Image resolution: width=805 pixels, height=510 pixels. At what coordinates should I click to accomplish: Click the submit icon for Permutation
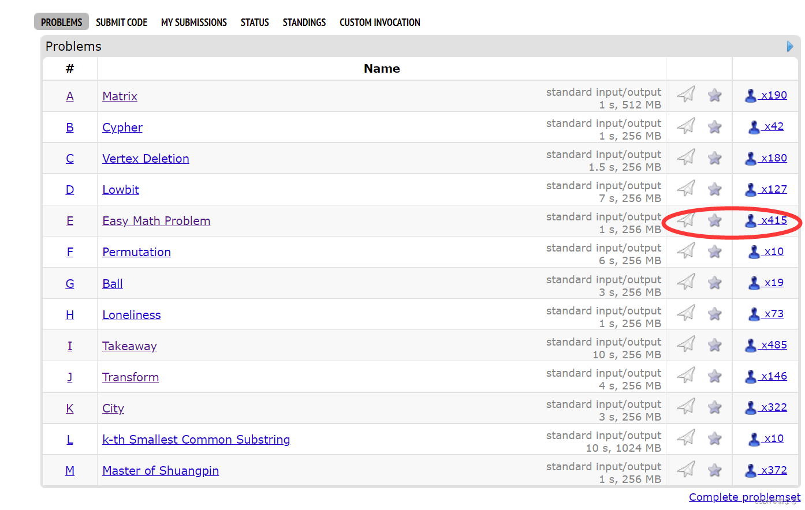coord(685,250)
